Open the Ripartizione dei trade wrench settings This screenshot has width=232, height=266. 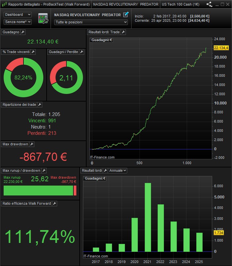[40, 105]
